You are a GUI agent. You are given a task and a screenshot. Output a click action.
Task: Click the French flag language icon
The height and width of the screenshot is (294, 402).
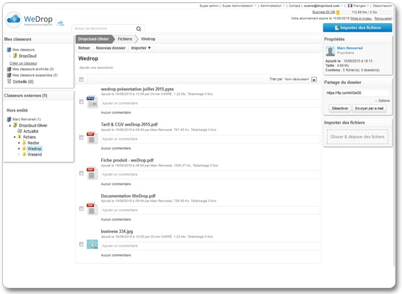[x=350, y=6]
